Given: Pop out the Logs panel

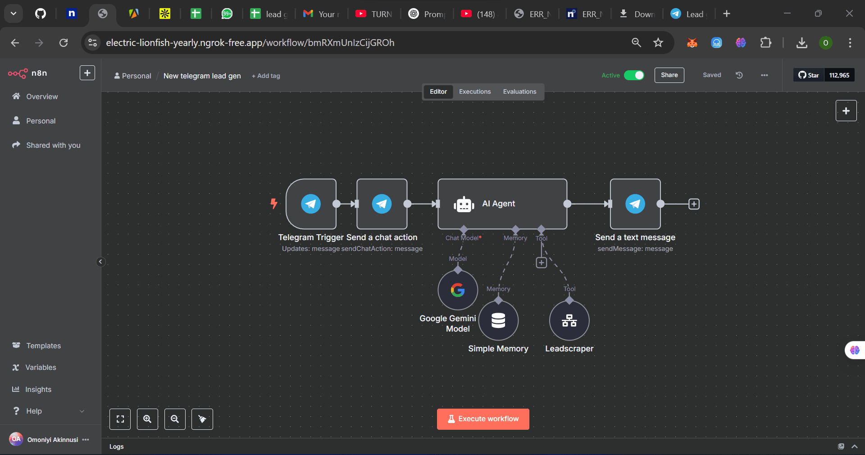Looking at the screenshot, I should click(841, 446).
